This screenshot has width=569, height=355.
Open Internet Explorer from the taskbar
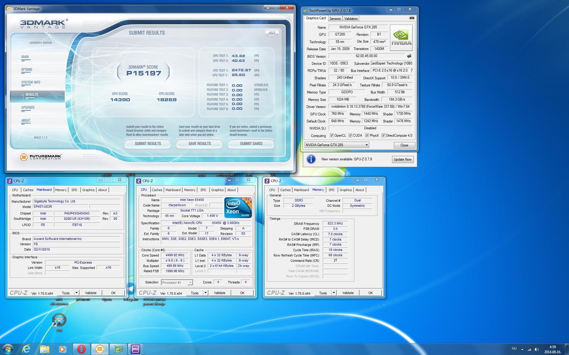coord(26,349)
